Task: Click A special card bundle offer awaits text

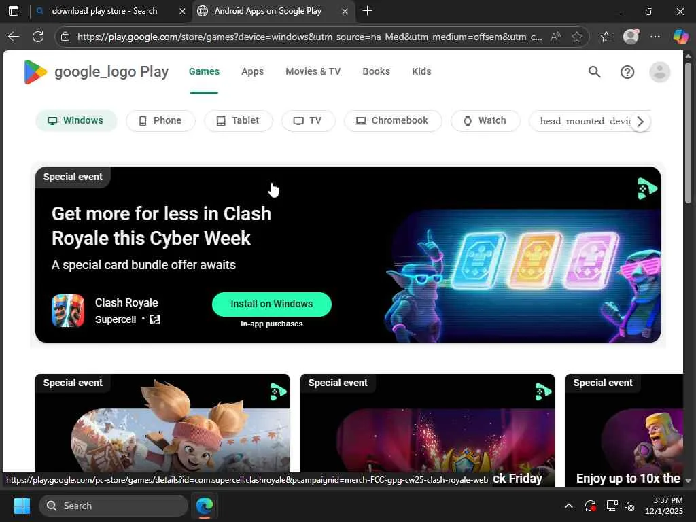Action: point(144,265)
